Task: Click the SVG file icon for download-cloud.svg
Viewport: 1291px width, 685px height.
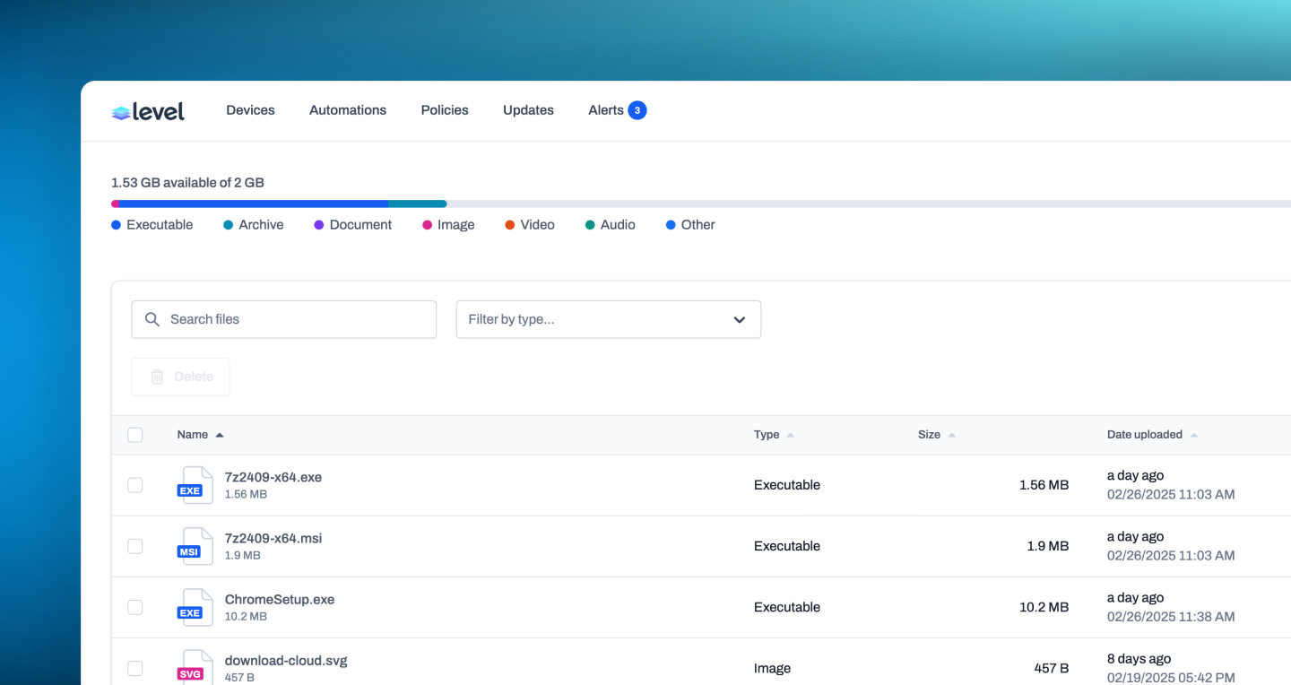Action: point(195,667)
